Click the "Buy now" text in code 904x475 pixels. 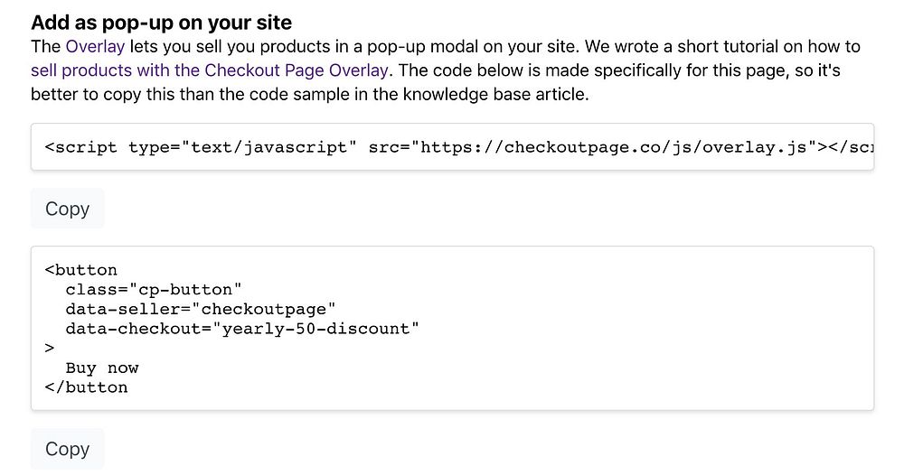tap(102, 368)
